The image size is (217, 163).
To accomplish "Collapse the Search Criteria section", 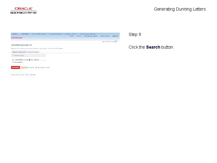I will [x=13, y=56].
